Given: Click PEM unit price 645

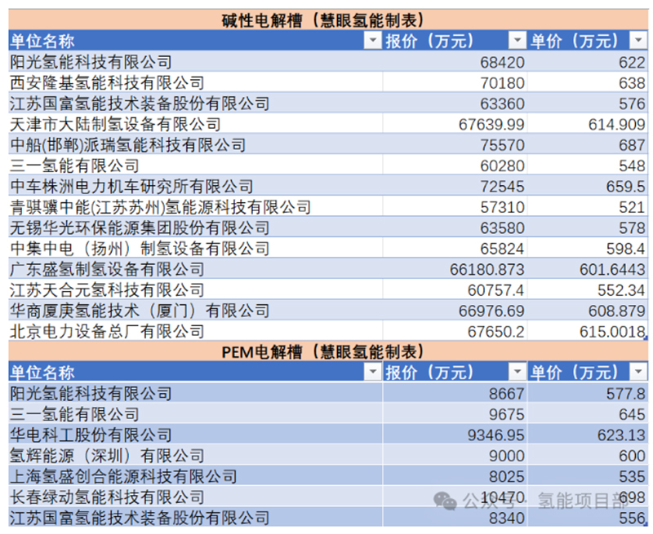Looking at the screenshot, I should tap(632, 415).
